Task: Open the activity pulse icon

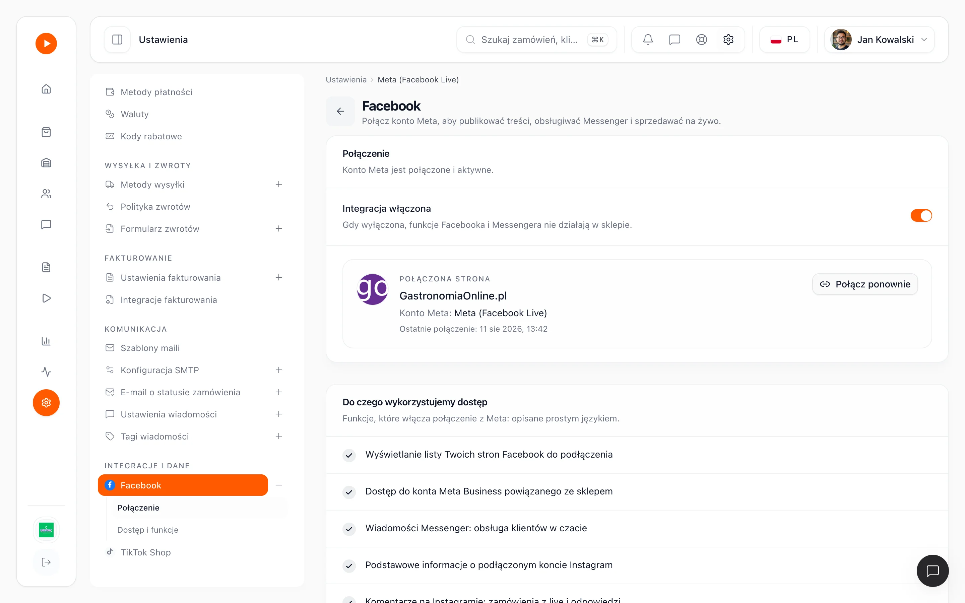Action: pyautogui.click(x=46, y=372)
